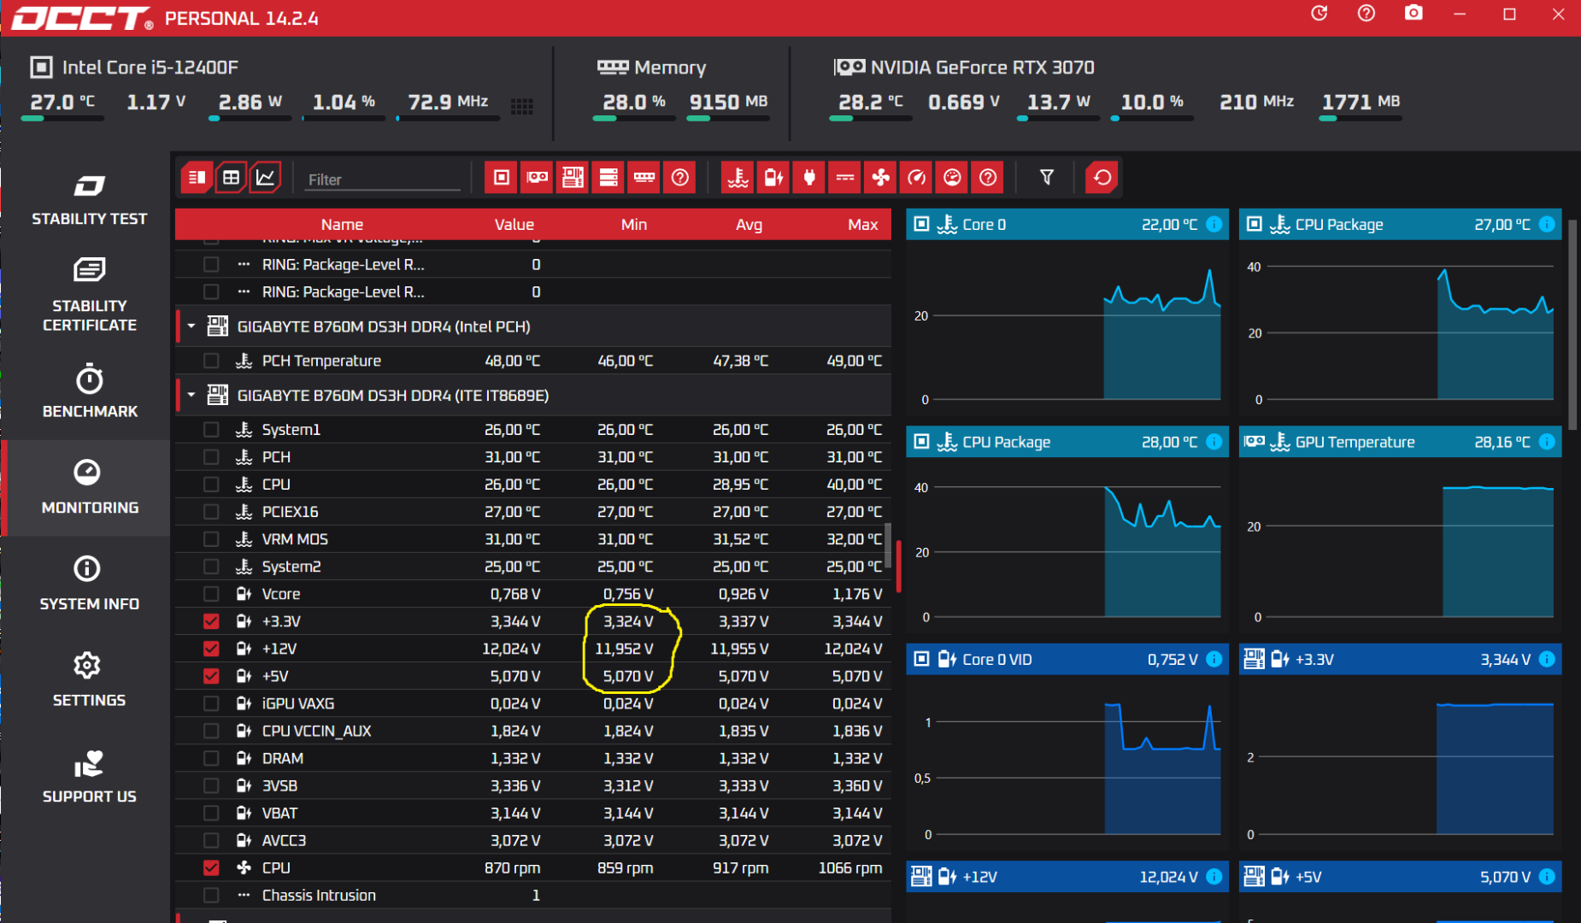Collapse the GIGABYTE B760M ITE IT8689E group
This screenshot has width=1581, height=923.
point(191,395)
